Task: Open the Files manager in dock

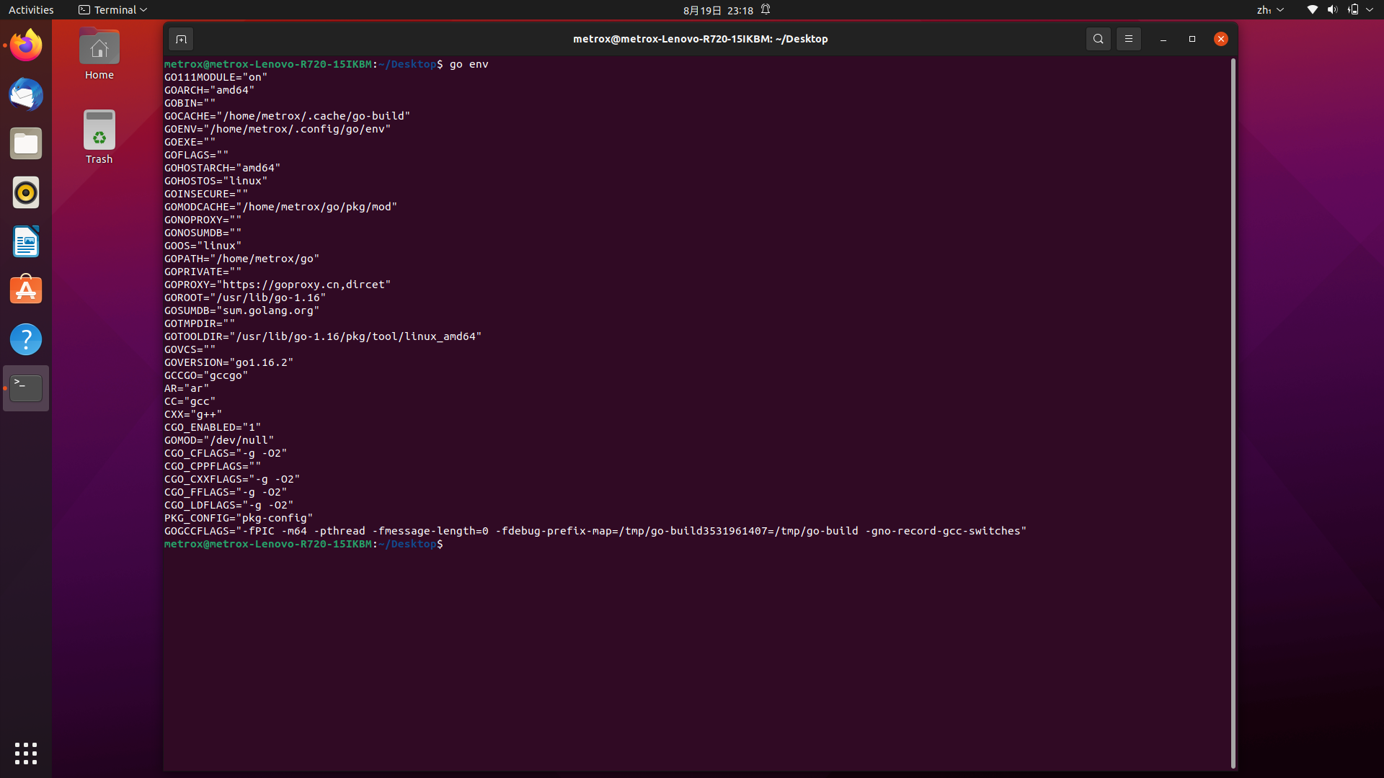Action: tap(26, 144)
